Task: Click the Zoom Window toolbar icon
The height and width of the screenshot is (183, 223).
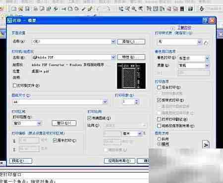Action: pos(134,9)
